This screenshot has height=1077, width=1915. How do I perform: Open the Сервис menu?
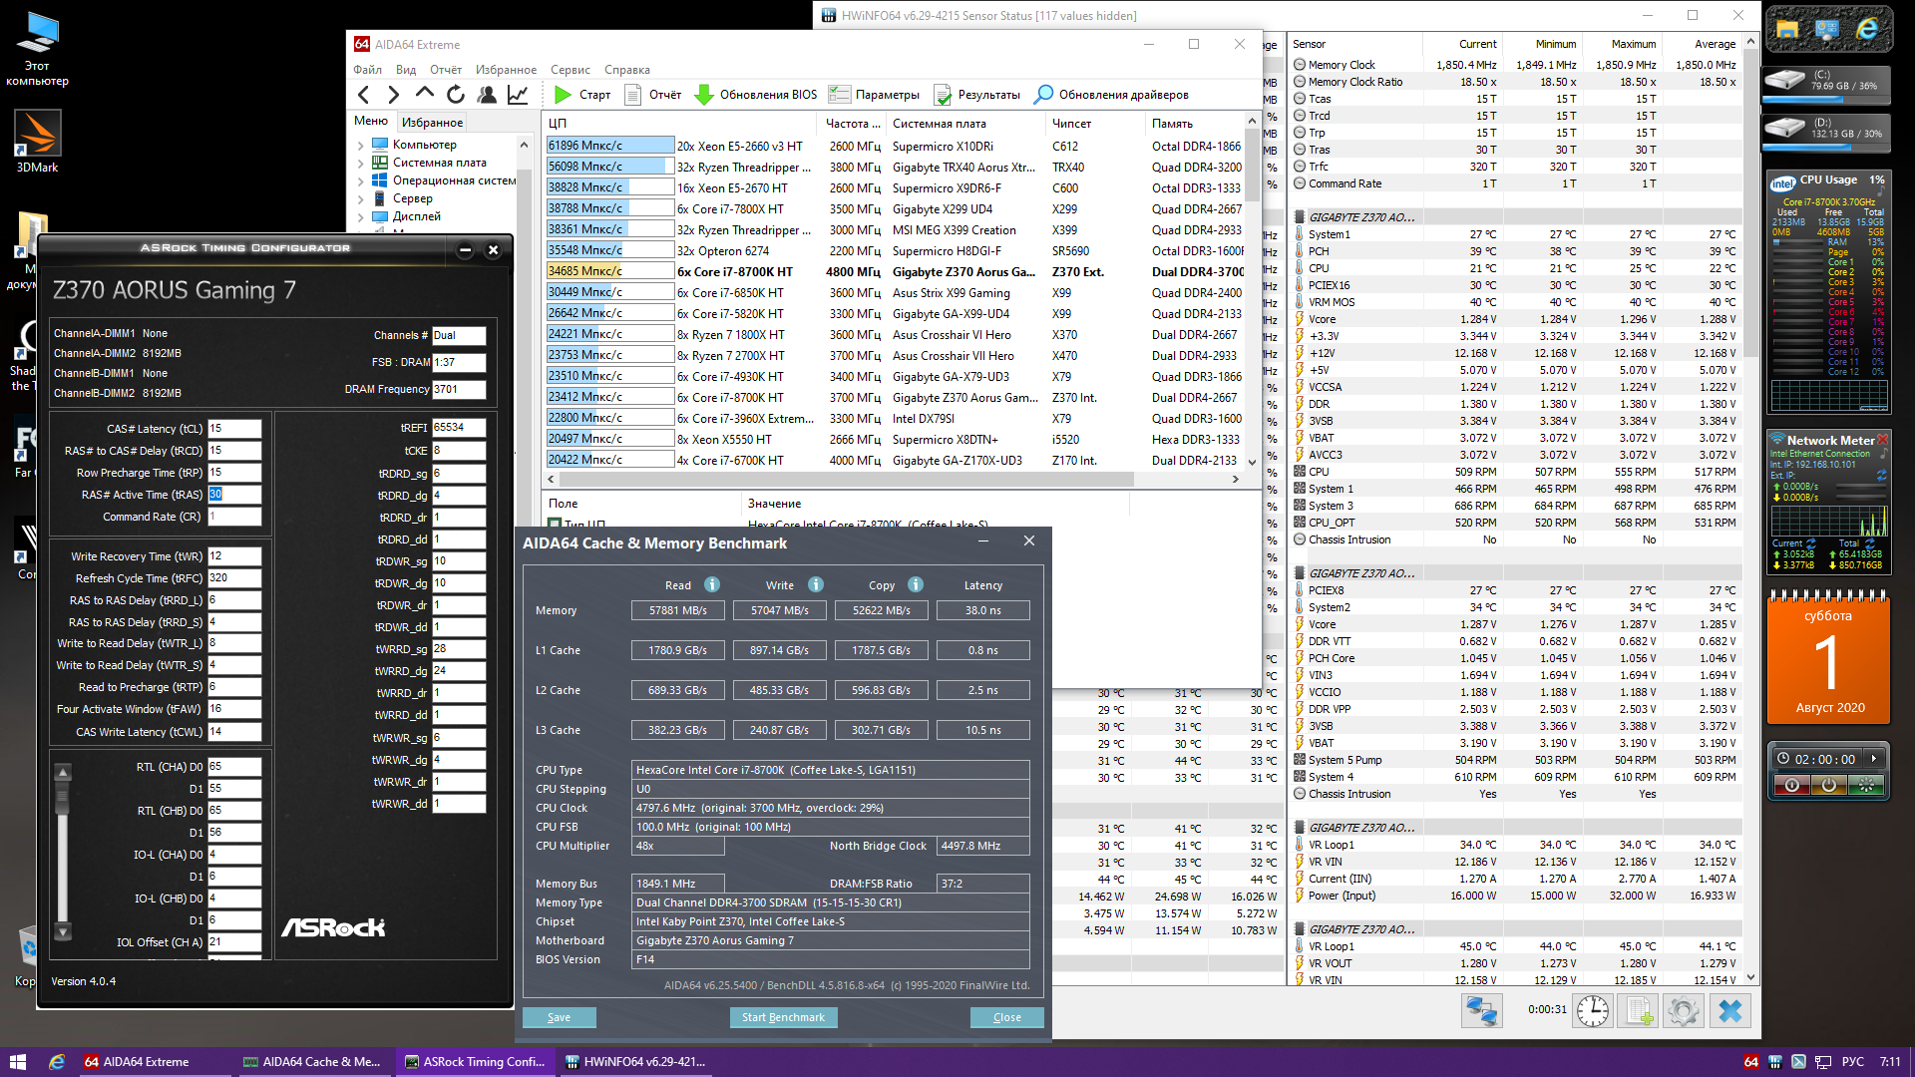click(x=570, y=70)
